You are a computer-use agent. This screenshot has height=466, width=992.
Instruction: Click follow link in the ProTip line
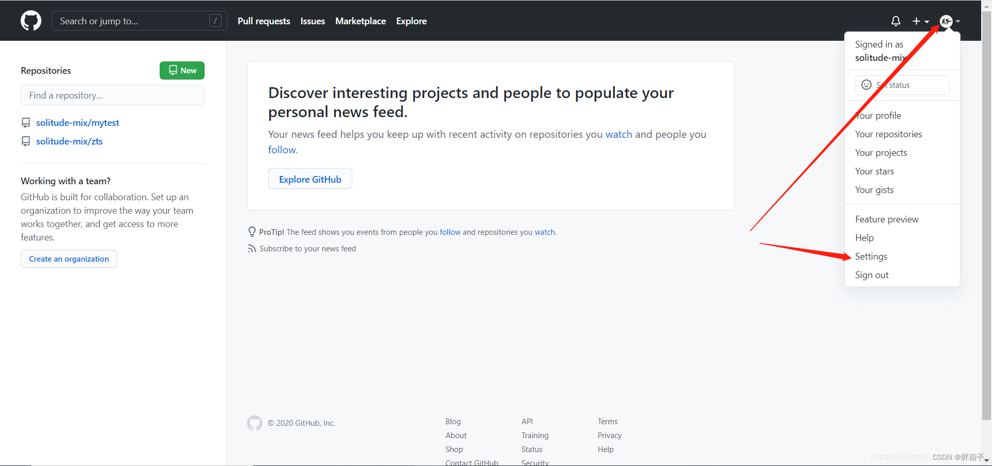450,232
